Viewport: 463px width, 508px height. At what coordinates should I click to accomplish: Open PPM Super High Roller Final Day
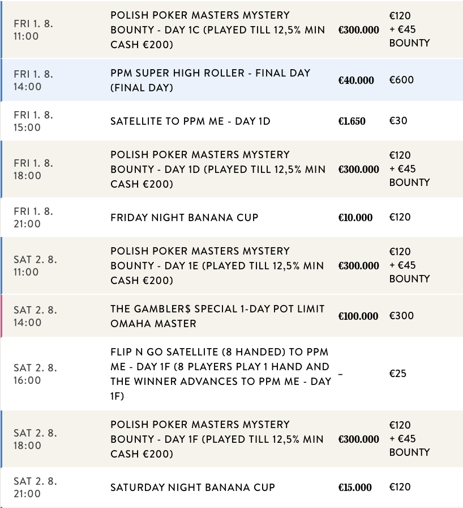click(211, 81)
